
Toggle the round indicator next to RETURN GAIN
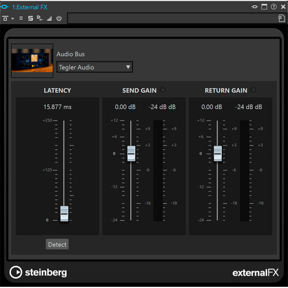pyautogui.click(x=253, y=90)
